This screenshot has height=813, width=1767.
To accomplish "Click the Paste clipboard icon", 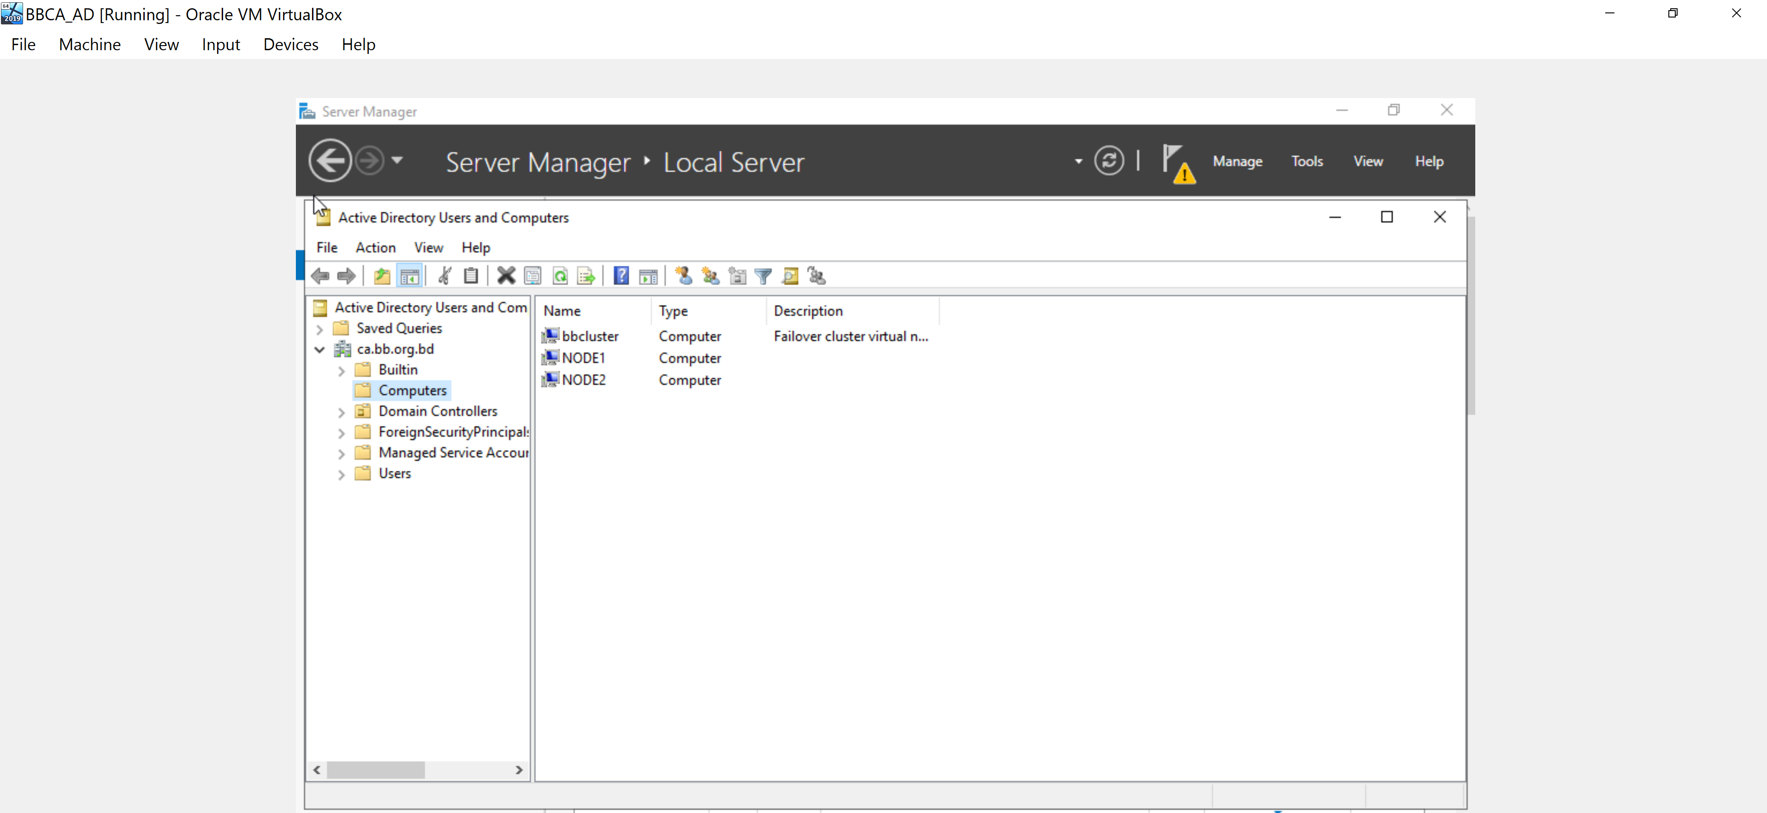I will coord(471,276).
